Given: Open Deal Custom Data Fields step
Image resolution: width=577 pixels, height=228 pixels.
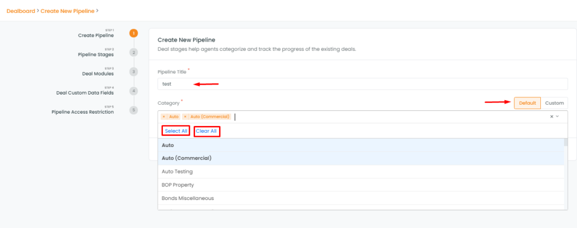Looking at the screenshot, I should tap(85, 93).
